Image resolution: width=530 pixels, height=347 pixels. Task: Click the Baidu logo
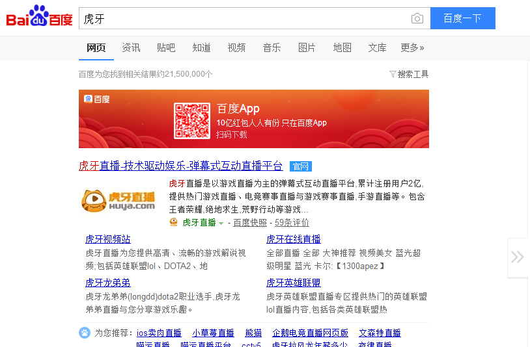click(39, 16)
